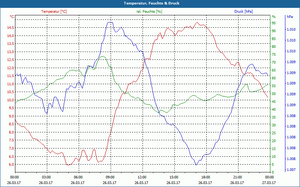Click the 09:00 time label
300x187 pixels.
tap(110, 177)
